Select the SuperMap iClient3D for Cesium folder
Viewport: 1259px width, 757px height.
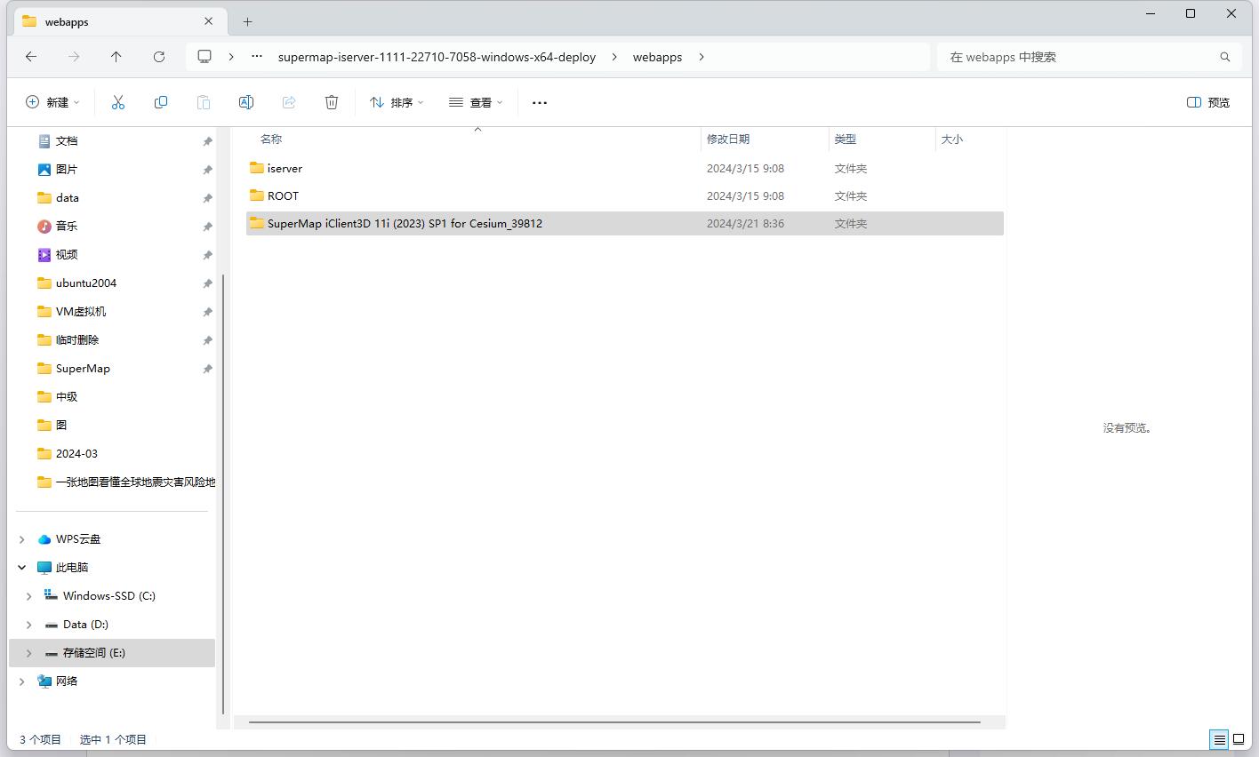624,223
